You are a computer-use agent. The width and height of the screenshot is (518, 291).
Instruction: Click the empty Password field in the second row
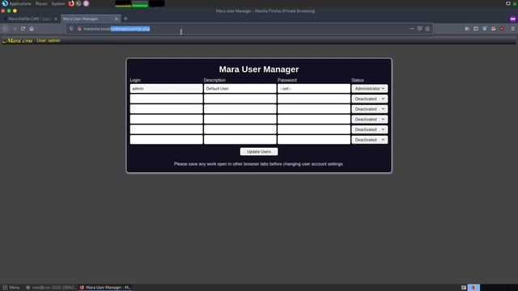(x=314, y=99)
